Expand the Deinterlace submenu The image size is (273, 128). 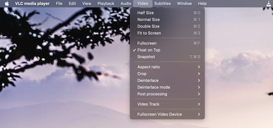pyautogui.click(x=167, y=80)
